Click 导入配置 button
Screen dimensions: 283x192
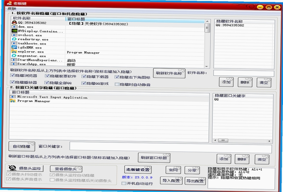pos(171,180)
